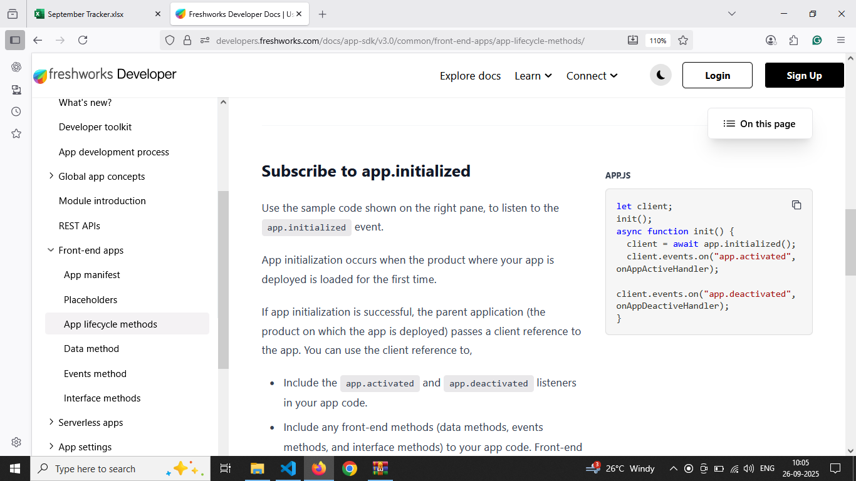
Task: Click the Sign Up button
Action: [804, 75]
